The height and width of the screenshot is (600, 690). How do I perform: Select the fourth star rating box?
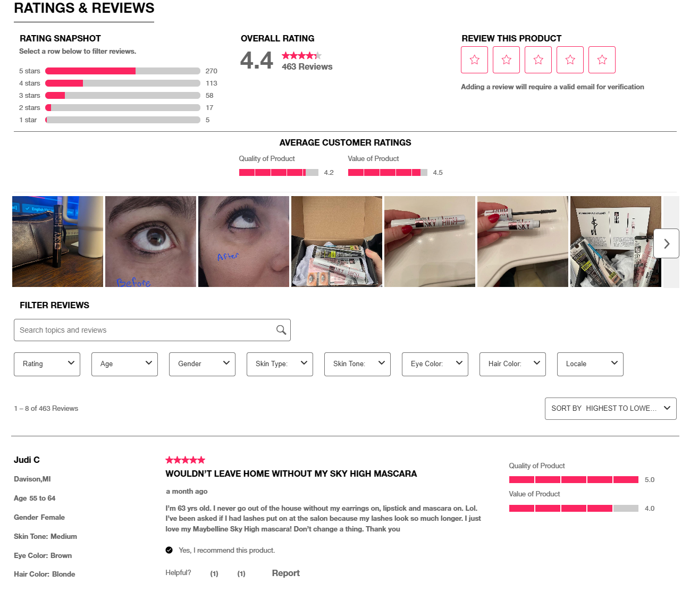click(570, 60)
